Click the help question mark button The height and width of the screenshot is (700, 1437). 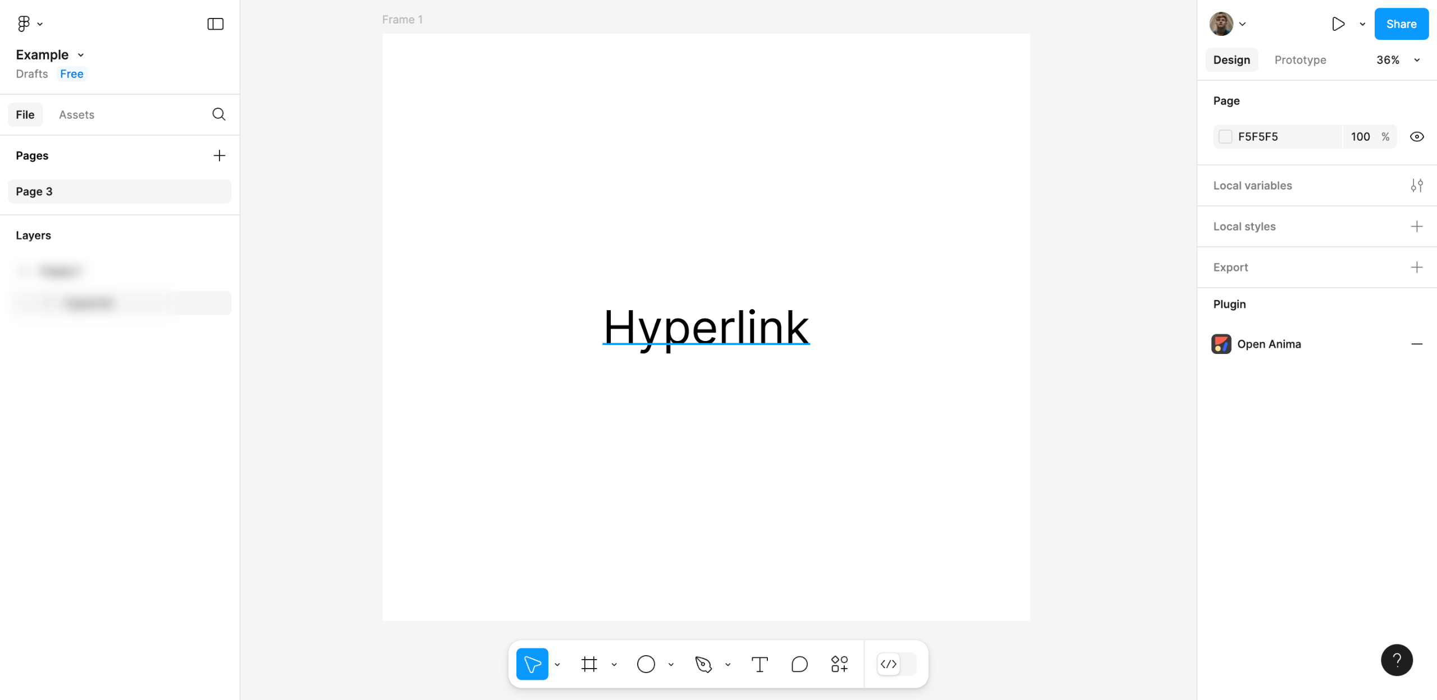click(x=1397, y=660)
